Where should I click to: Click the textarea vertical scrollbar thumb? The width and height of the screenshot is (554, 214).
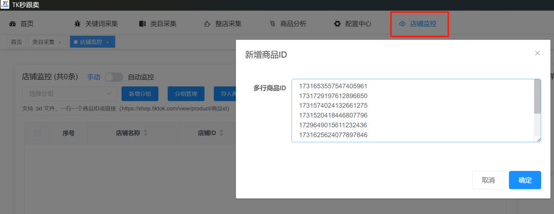point(537,96)
